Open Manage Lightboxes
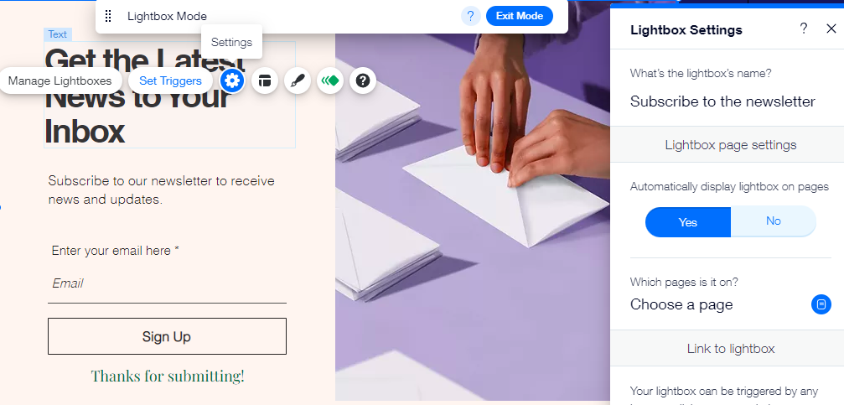The width and height of the screenshot is (844, 405). [60, 80]
